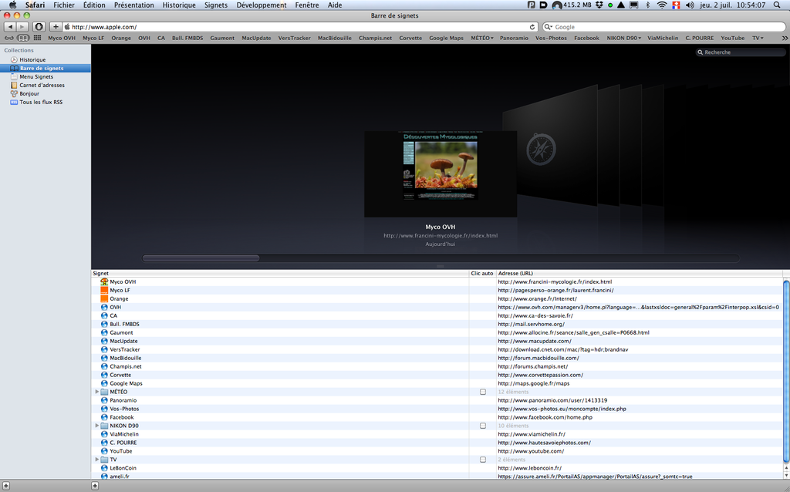Click the Bluetooth menu bar icon
This screenshot has width=790, height=492.
pyautogui.click(x=648, y=5)
